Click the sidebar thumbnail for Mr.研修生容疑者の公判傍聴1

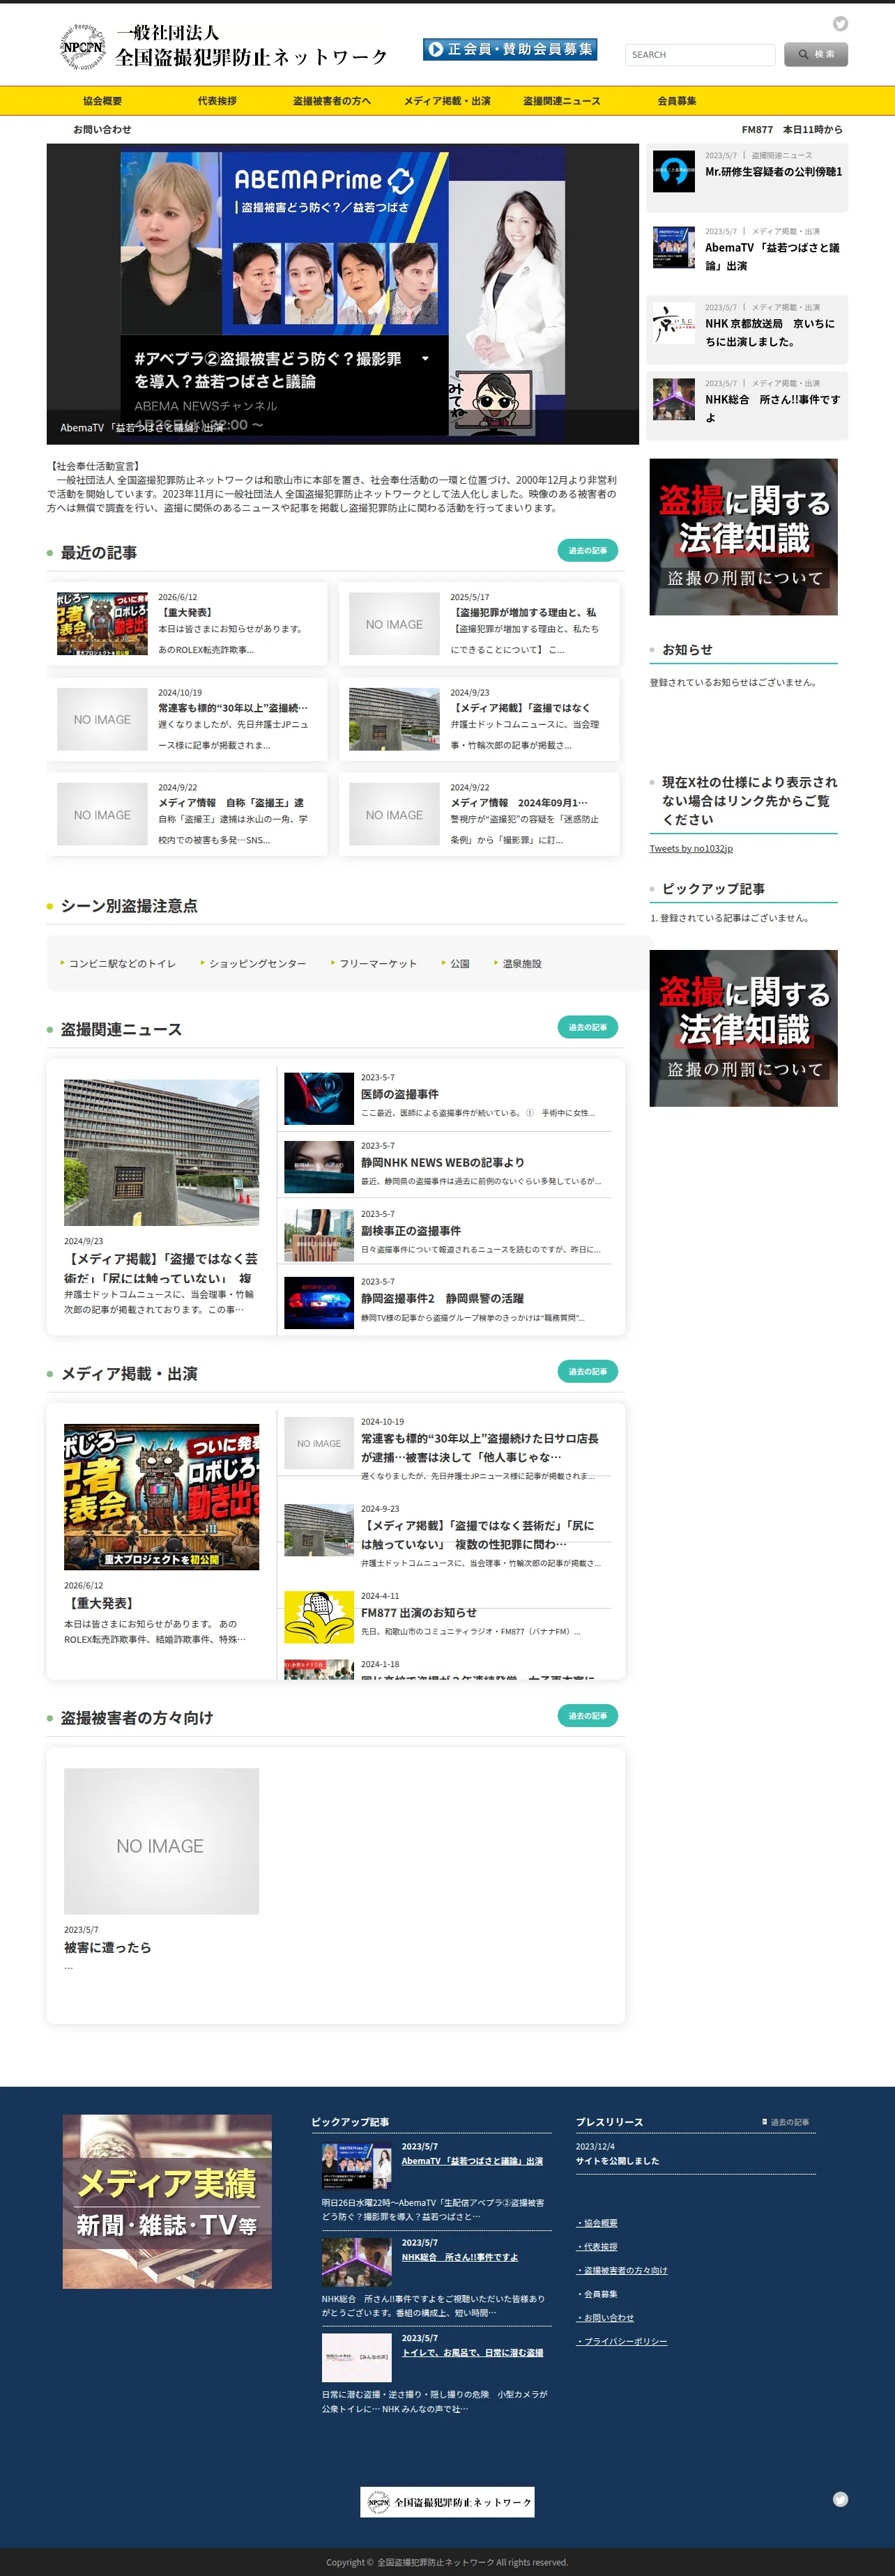tap(674, 171)
